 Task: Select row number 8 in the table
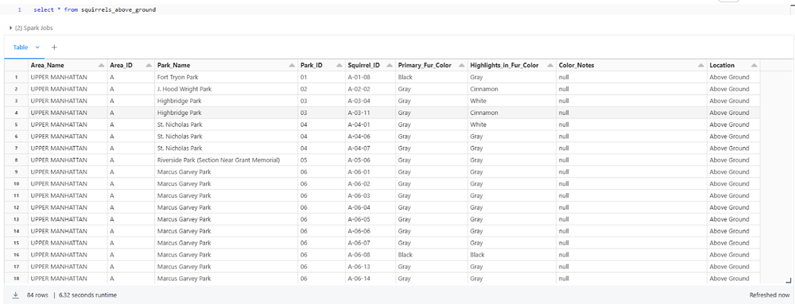pos(17,160)
